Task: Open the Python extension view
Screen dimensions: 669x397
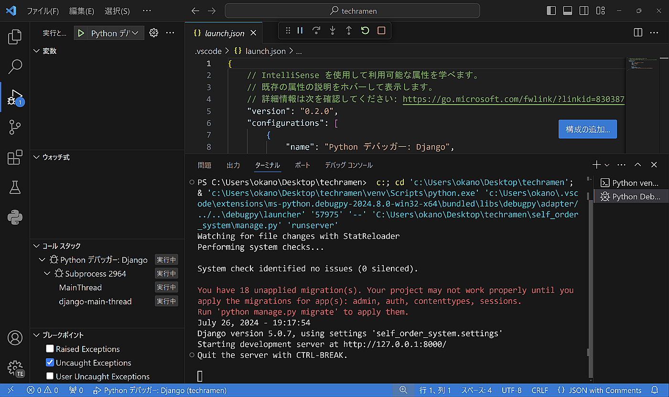Action: point(15,217)
